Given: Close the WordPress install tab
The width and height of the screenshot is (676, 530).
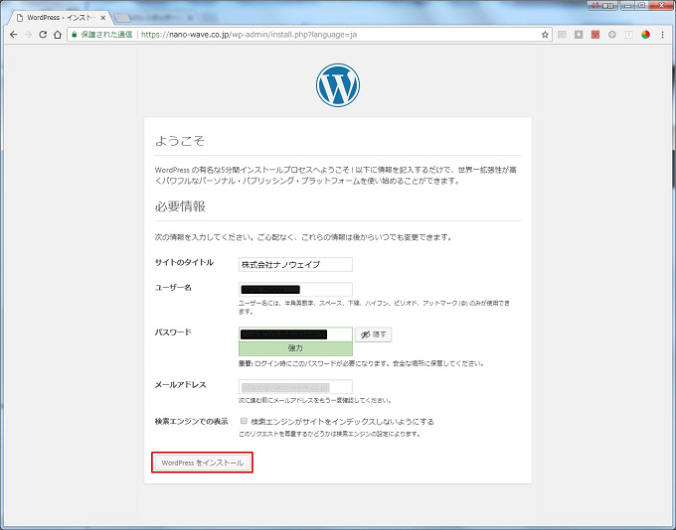Looking at the screenshot, I should coord(103,18).
